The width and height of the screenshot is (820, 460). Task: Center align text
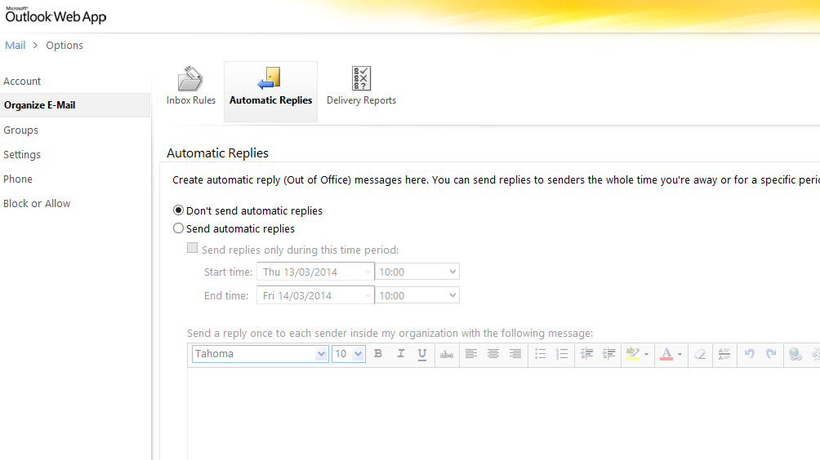coord(493,354)
